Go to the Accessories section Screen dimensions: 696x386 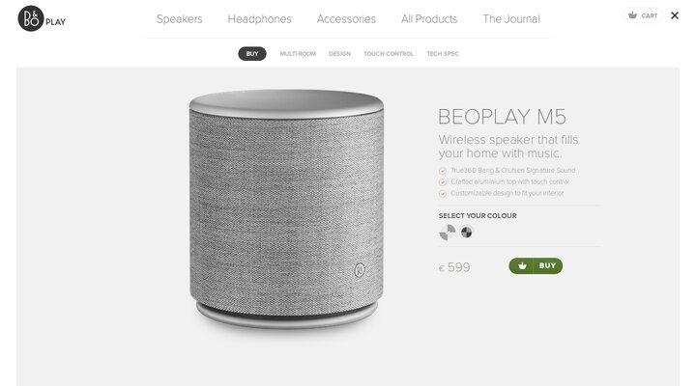coord(346,19)
